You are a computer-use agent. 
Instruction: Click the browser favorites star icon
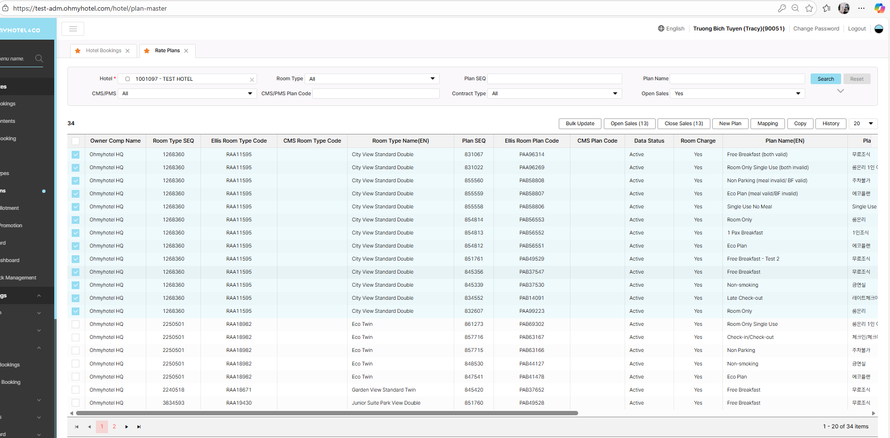click(x=809, y=8)
